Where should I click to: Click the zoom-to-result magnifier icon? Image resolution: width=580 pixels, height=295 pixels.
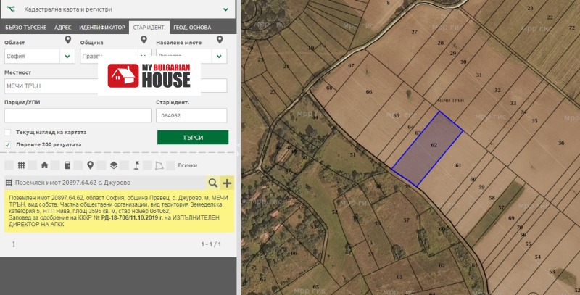click(x=212, y=183)
